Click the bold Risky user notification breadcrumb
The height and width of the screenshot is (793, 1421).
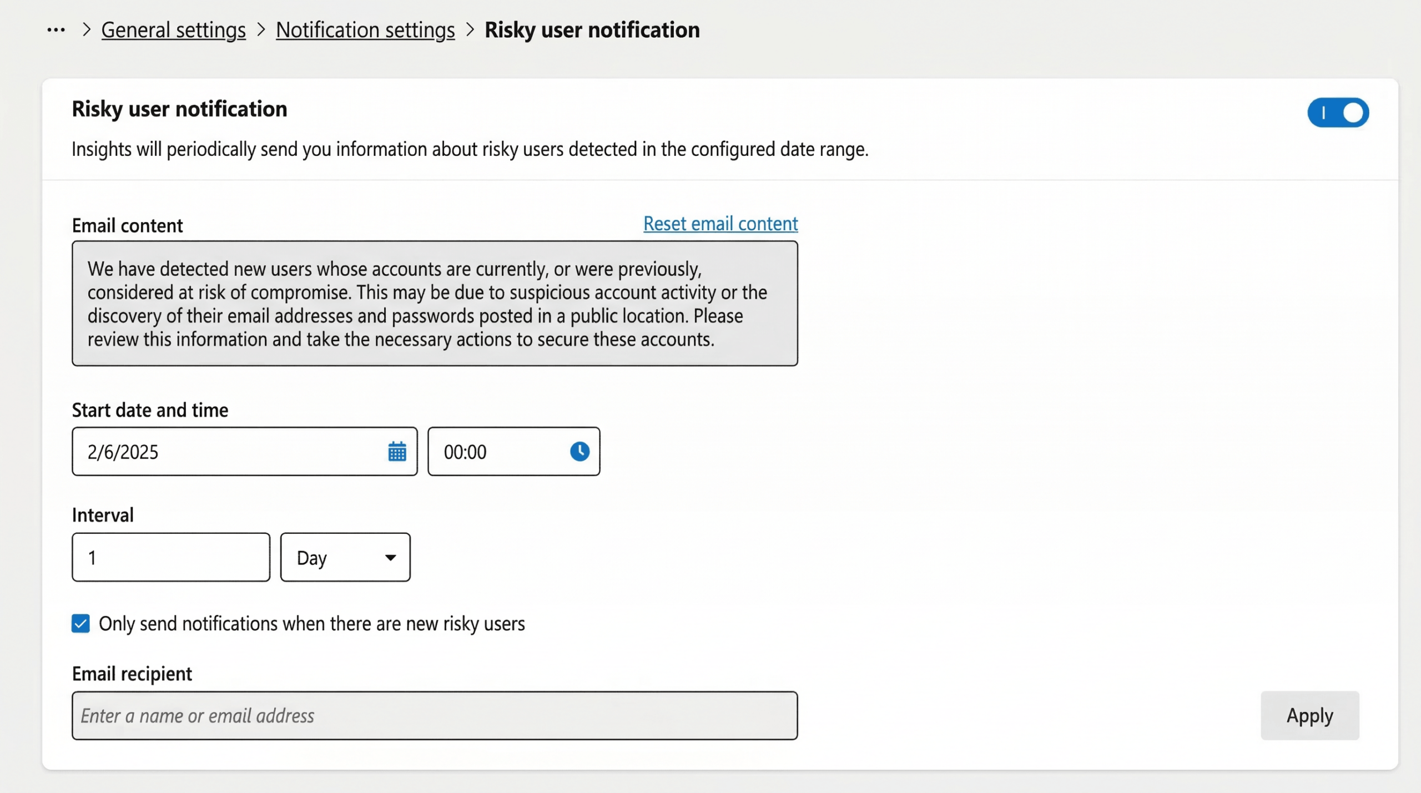[x=592, y=30]
